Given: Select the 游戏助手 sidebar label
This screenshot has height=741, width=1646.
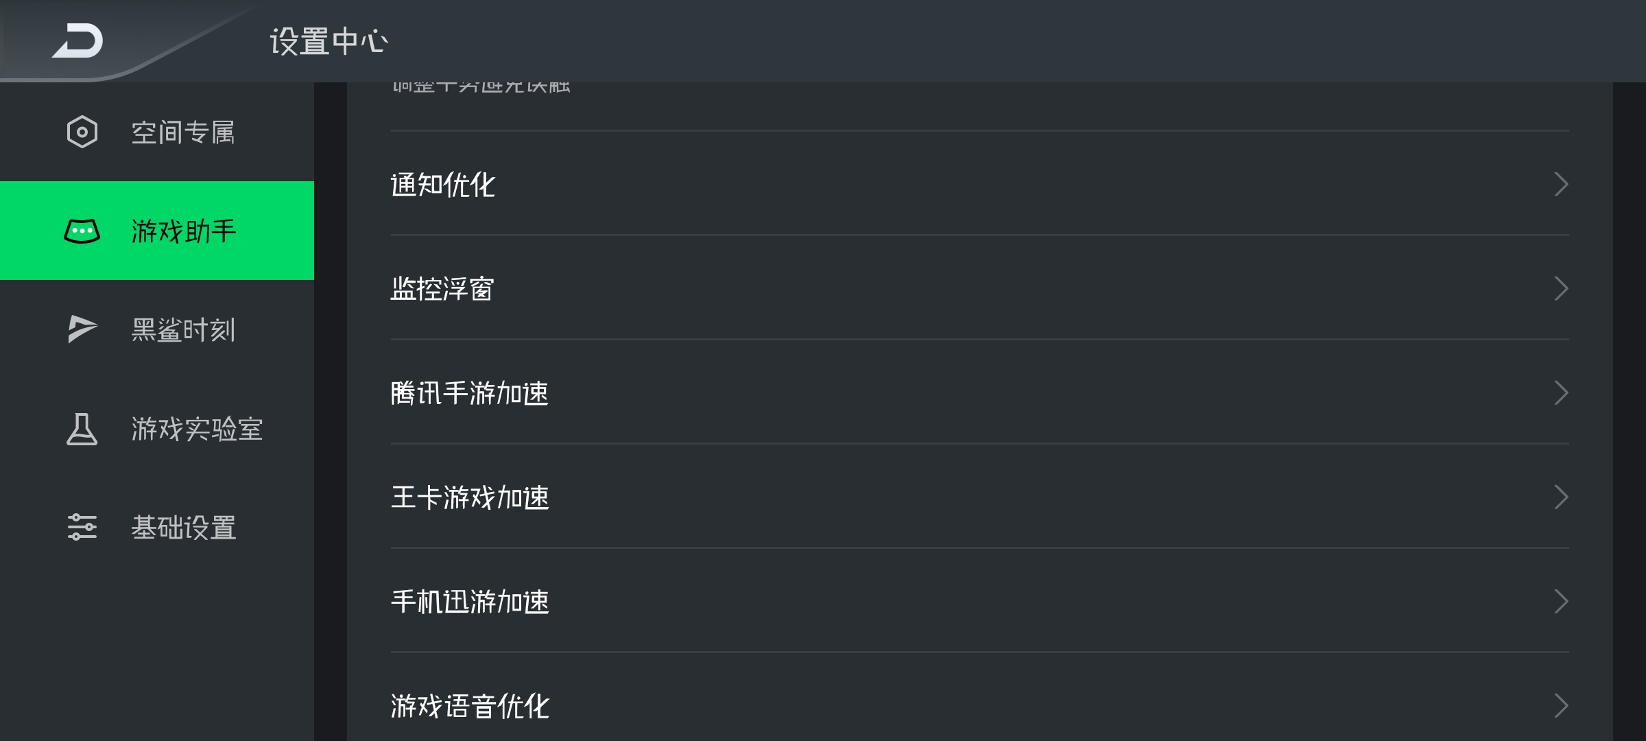Looking at the screenshot, I should (x=184, y=231).
